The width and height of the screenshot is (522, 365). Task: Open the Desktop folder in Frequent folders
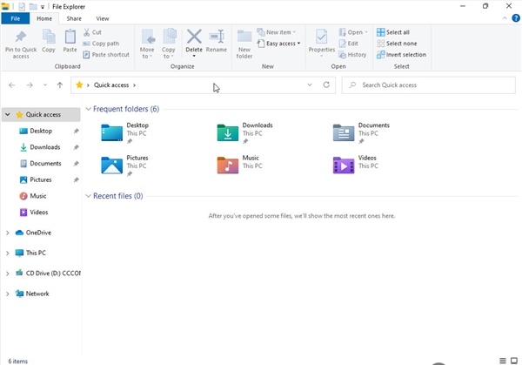click(125, 132)
